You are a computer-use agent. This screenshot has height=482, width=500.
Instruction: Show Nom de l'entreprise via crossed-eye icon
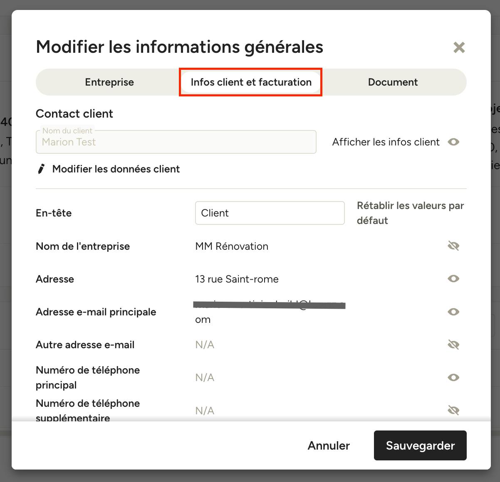click(x=453, y=246)
